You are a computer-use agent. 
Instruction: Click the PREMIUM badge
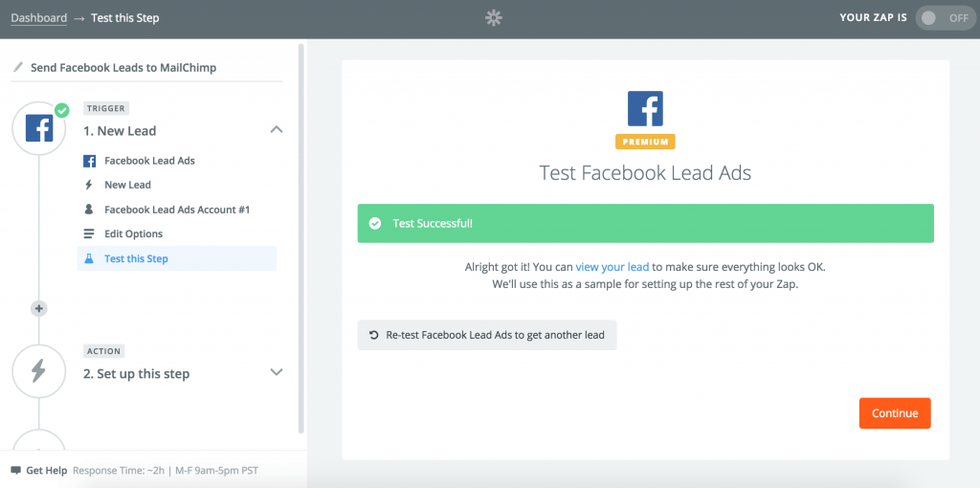tap(645, 142)
